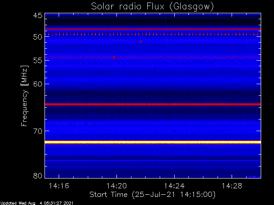Image resolution: width=274 pixels, height=205 pixels.
Task: Select the "Frequency [MHz]" axis label
Action: [x=24, y=96]
